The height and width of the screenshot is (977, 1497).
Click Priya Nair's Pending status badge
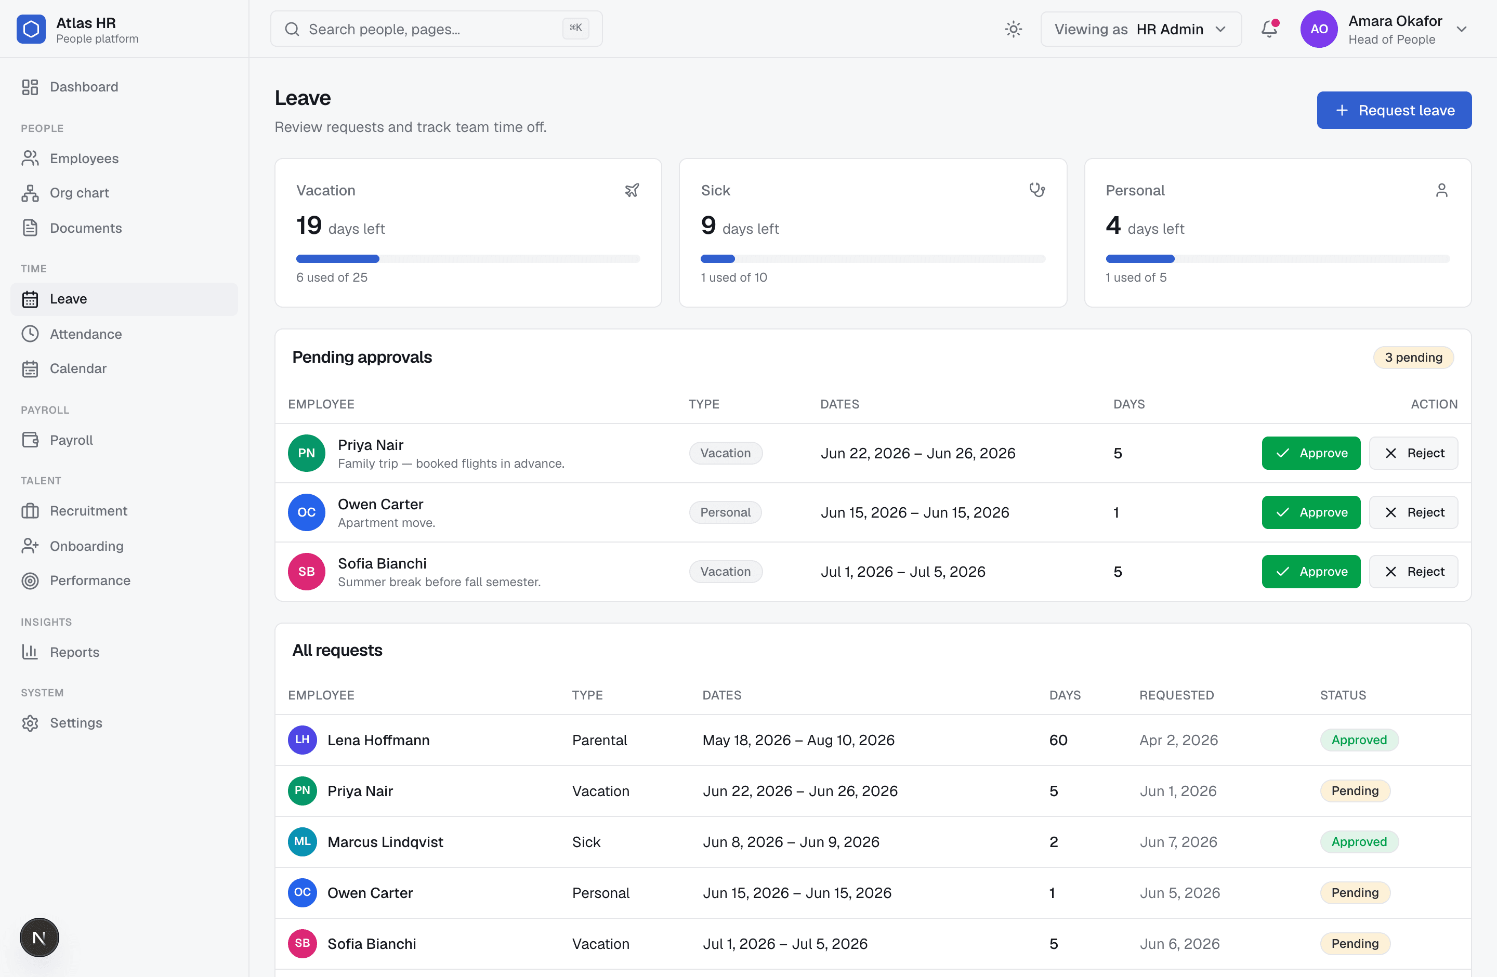point(1355,791)
